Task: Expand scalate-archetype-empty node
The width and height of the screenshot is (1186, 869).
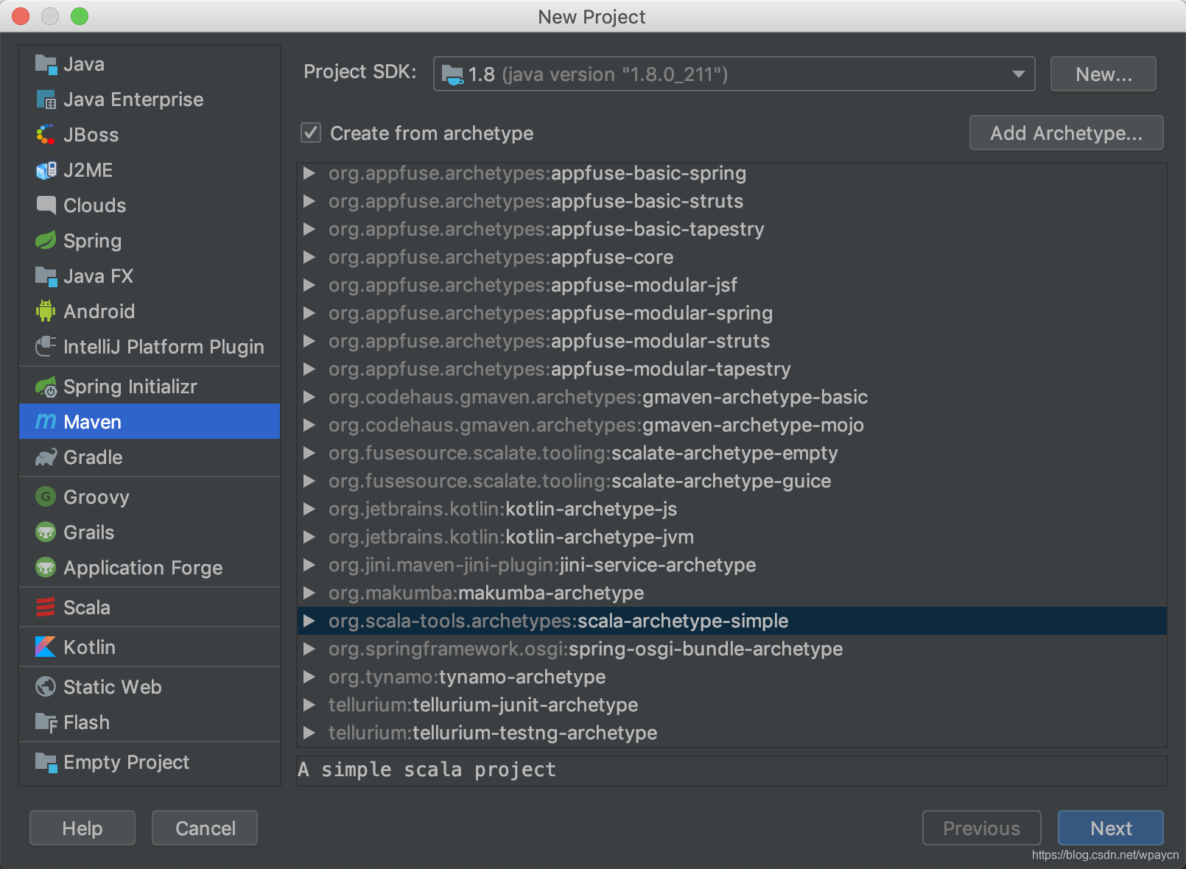Action: coord(309,453)
